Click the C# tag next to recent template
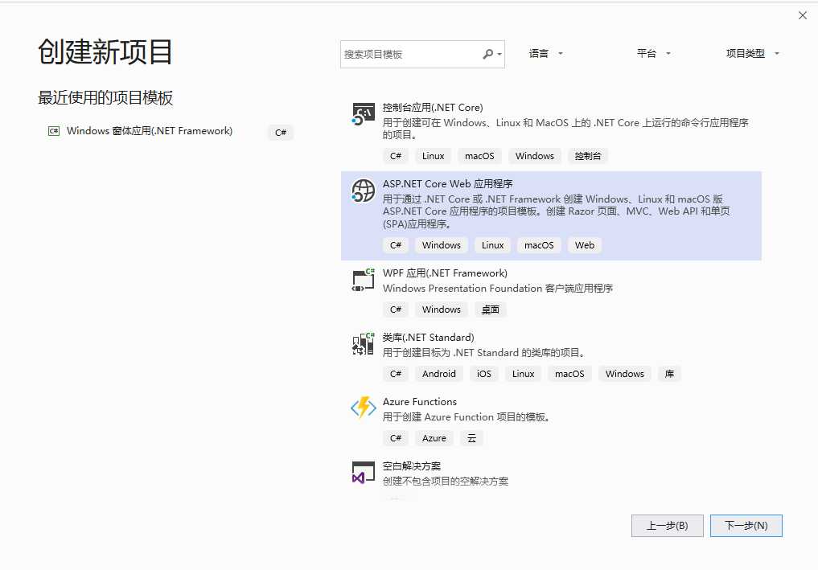The height and width of the screenshot is (570, 818). (x=281, y=133)
